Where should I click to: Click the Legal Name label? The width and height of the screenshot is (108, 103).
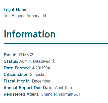coord(16,10)
